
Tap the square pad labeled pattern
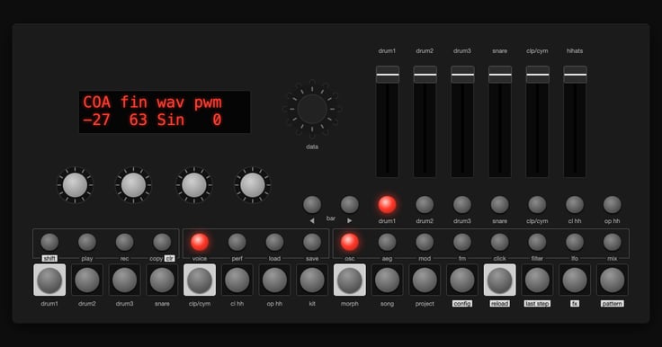pyautogui.click(x=613, y=280)
